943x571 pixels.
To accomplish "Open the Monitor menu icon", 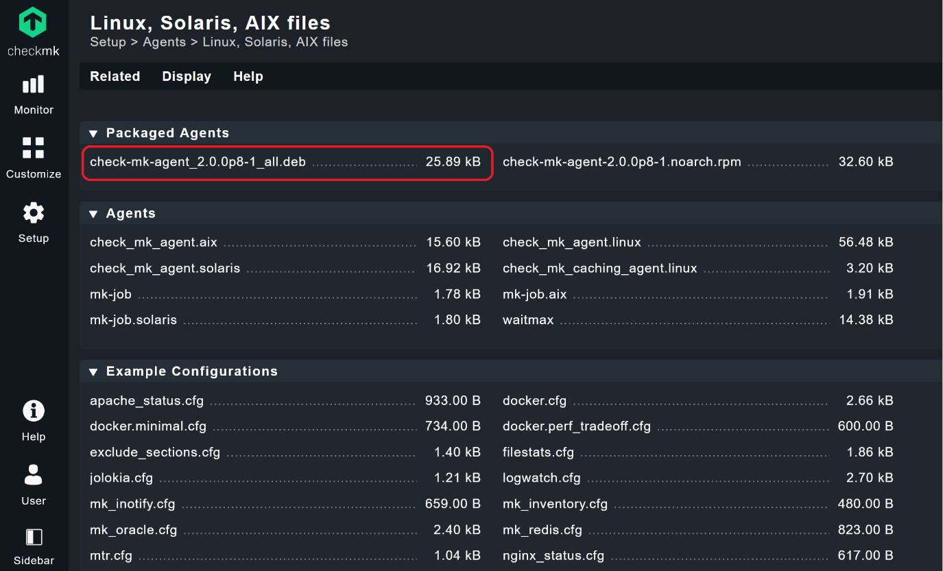I will pyautogui.click(x=33, y=85).
